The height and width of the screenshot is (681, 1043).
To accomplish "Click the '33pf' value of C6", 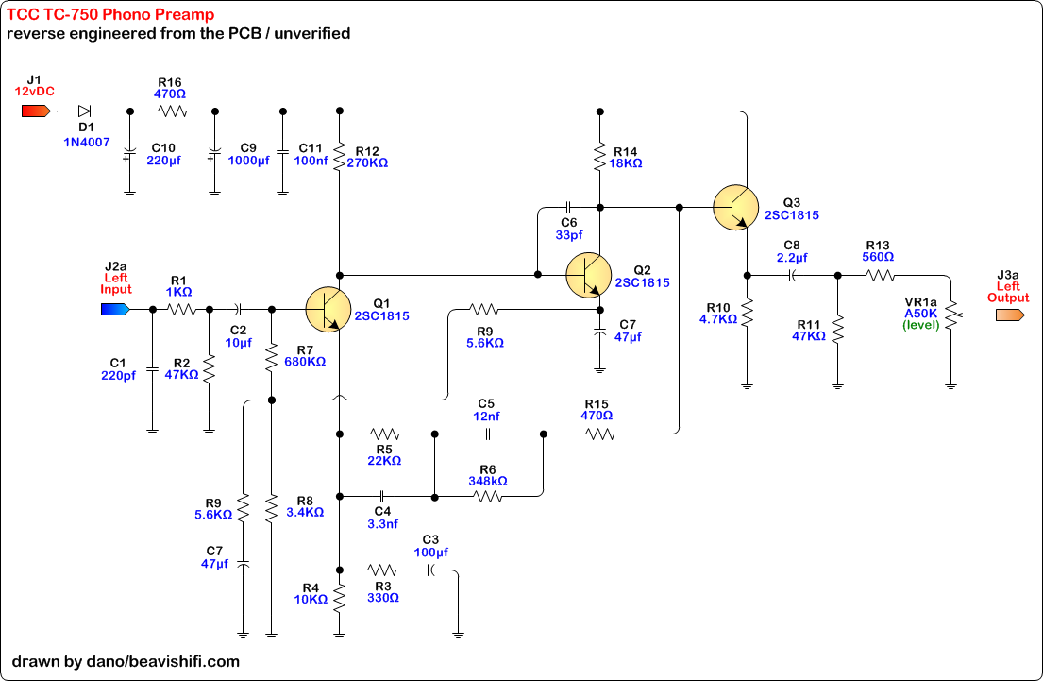I will (569, 235).
